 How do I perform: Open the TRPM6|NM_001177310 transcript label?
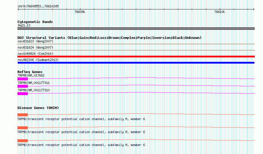(34, 90)
